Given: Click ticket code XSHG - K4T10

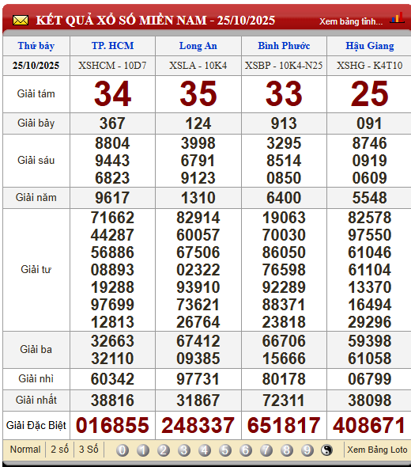Looking at the screenshot, I should coord(370,65).
